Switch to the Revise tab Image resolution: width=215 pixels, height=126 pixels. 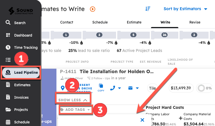coord(195,22)
